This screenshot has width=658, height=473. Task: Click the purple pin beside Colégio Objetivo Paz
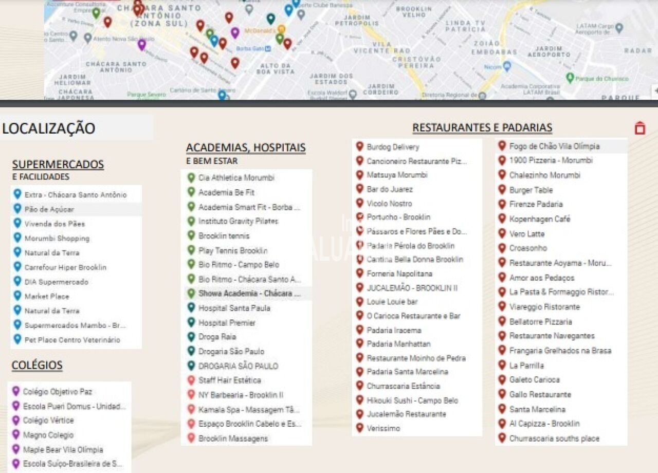point(16,392)
